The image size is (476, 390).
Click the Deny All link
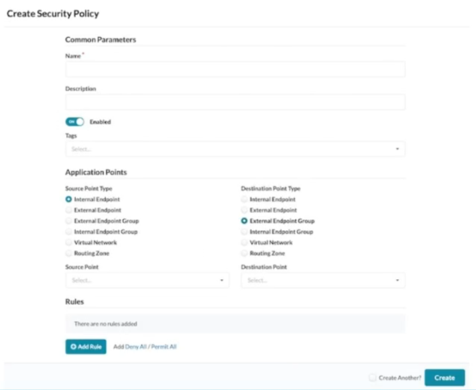(136, 347)
